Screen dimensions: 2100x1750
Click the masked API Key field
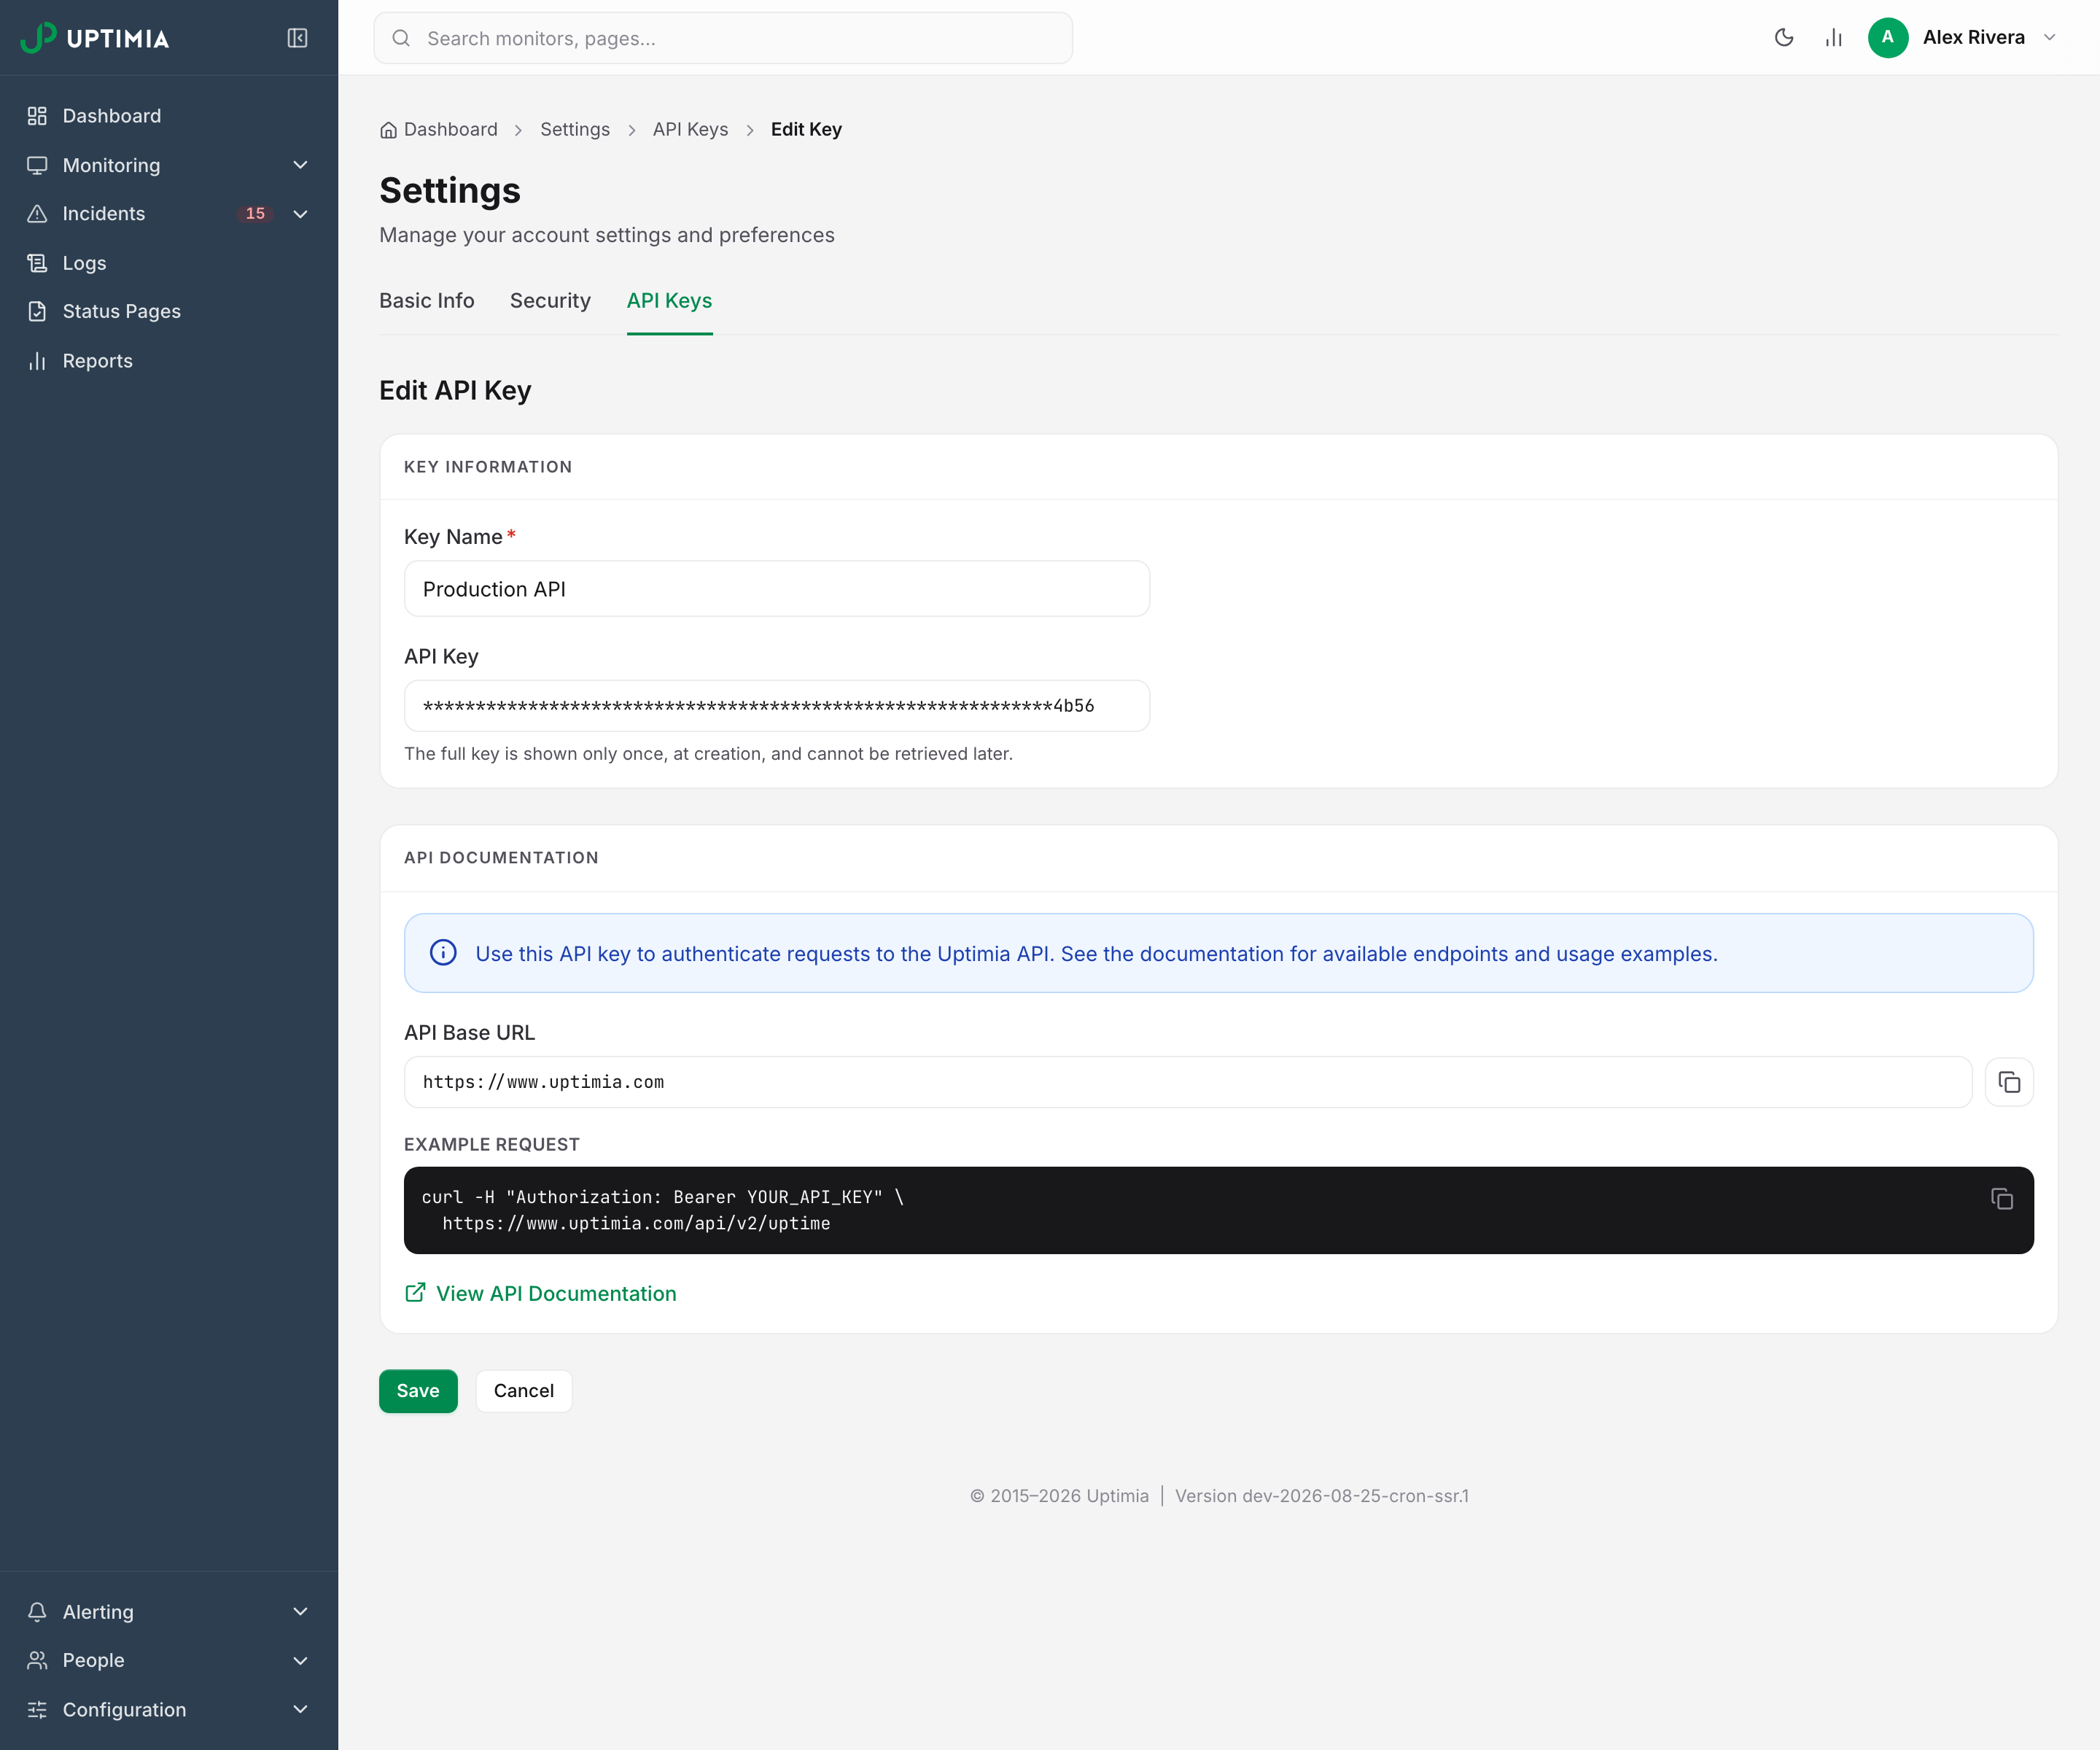click(x=777, y=706)
